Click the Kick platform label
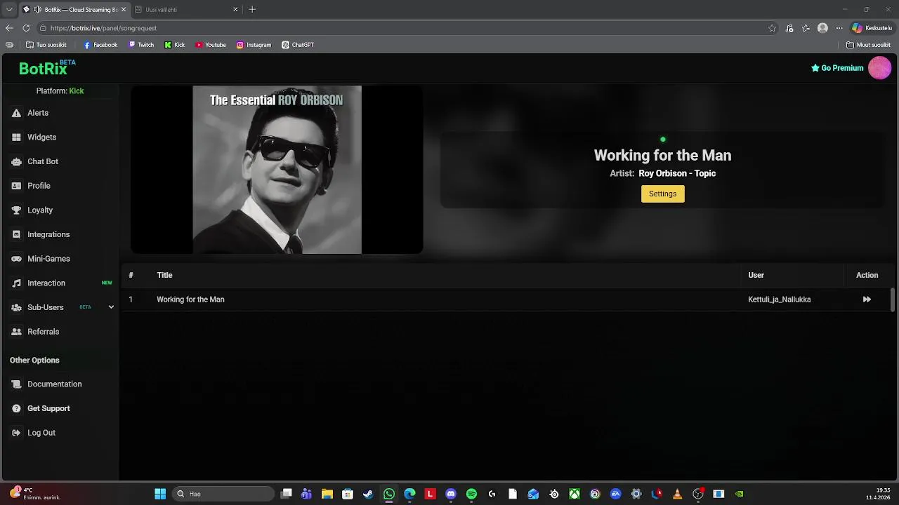 [77, 91]
